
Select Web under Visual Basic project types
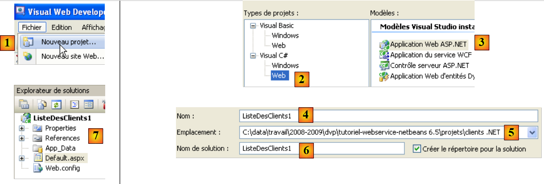278,46
